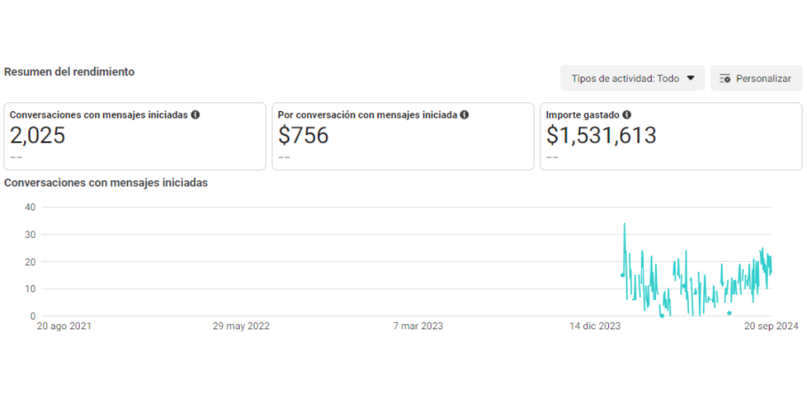This screenshot has width=807, height=403.
Task: Click info icon next to Por conversación metric
Action: tap(464, 115)
